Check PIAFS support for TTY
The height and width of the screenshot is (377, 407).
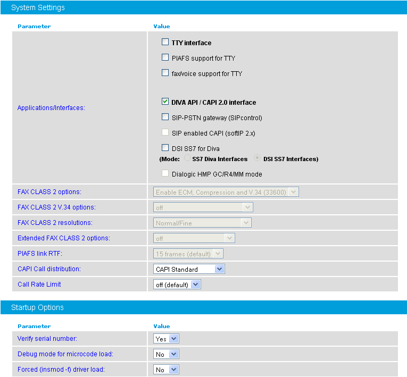[165, 57]
